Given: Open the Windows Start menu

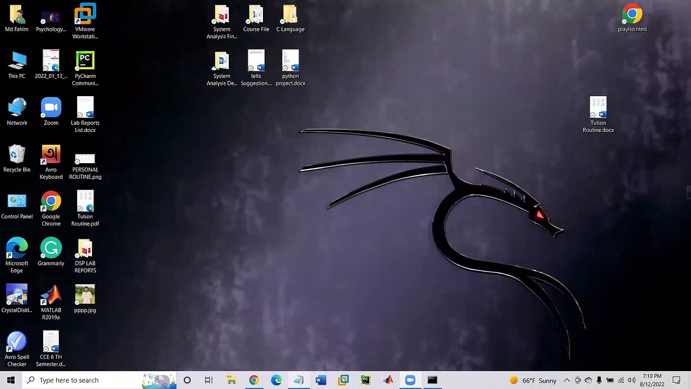Looking at the screenshot, I should point(11,380).
